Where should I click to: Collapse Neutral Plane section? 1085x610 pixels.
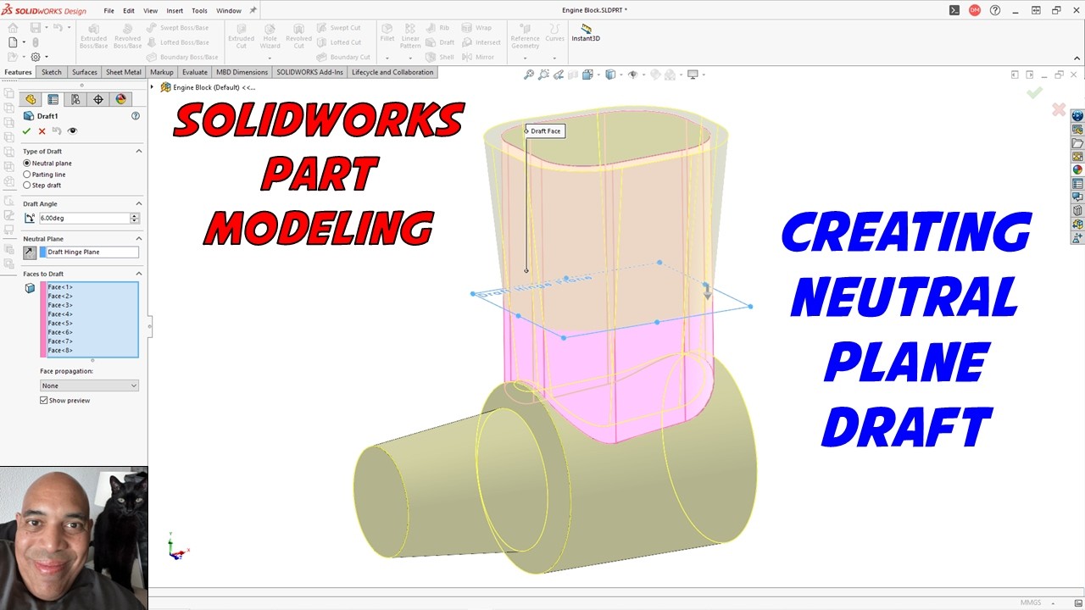point(139,239)
